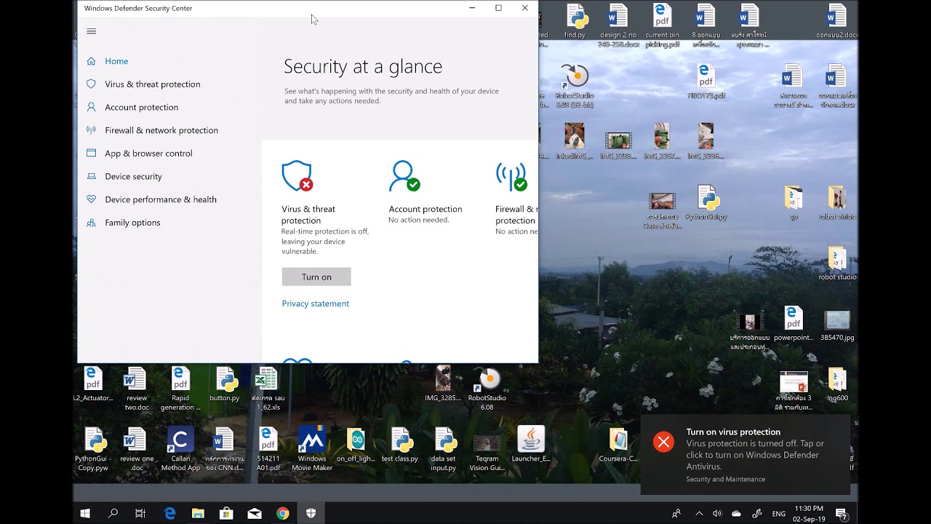The width and height of the screenshot is (931, 524).
Task: Select data set input.py file
Action: coord(444,448)
